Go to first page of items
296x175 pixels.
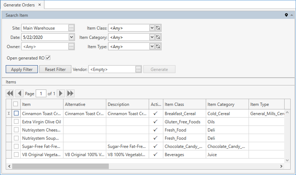point(10,93)
